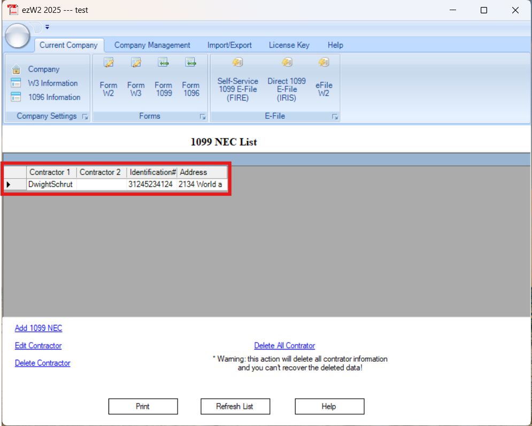This screenshot has height=426, width=532.
Task: Open the Form 1096 icon
Action: (x=190, y=78)
